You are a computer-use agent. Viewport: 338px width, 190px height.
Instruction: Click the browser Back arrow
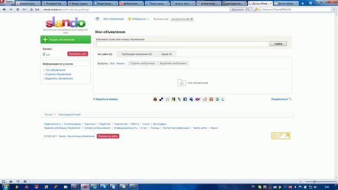(4, 9)
